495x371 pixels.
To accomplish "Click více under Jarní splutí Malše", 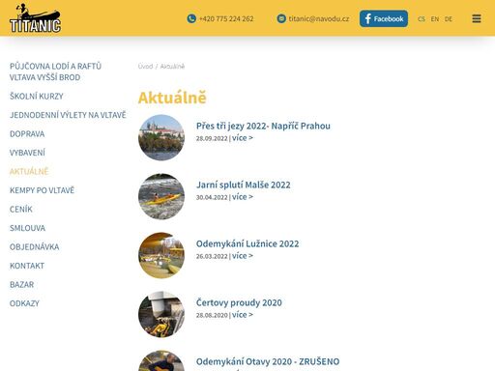I will [x=243, y=197].
